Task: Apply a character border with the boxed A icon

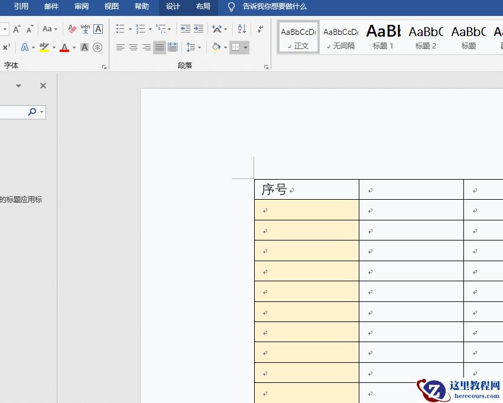Action: tap(98, 29)
